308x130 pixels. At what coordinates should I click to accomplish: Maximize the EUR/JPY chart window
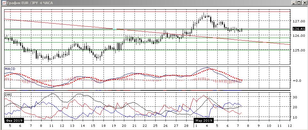299,3
